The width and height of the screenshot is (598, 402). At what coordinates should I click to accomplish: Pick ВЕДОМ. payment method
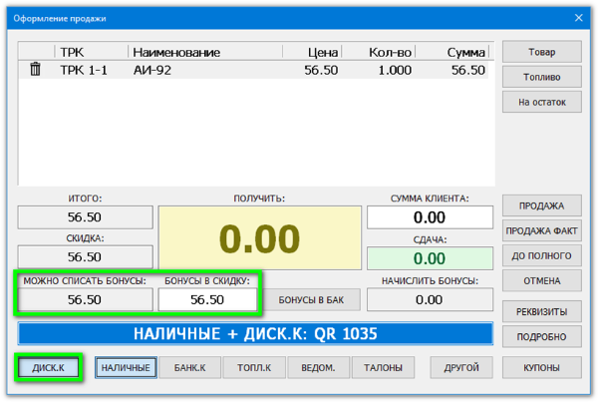pos(318,368)
